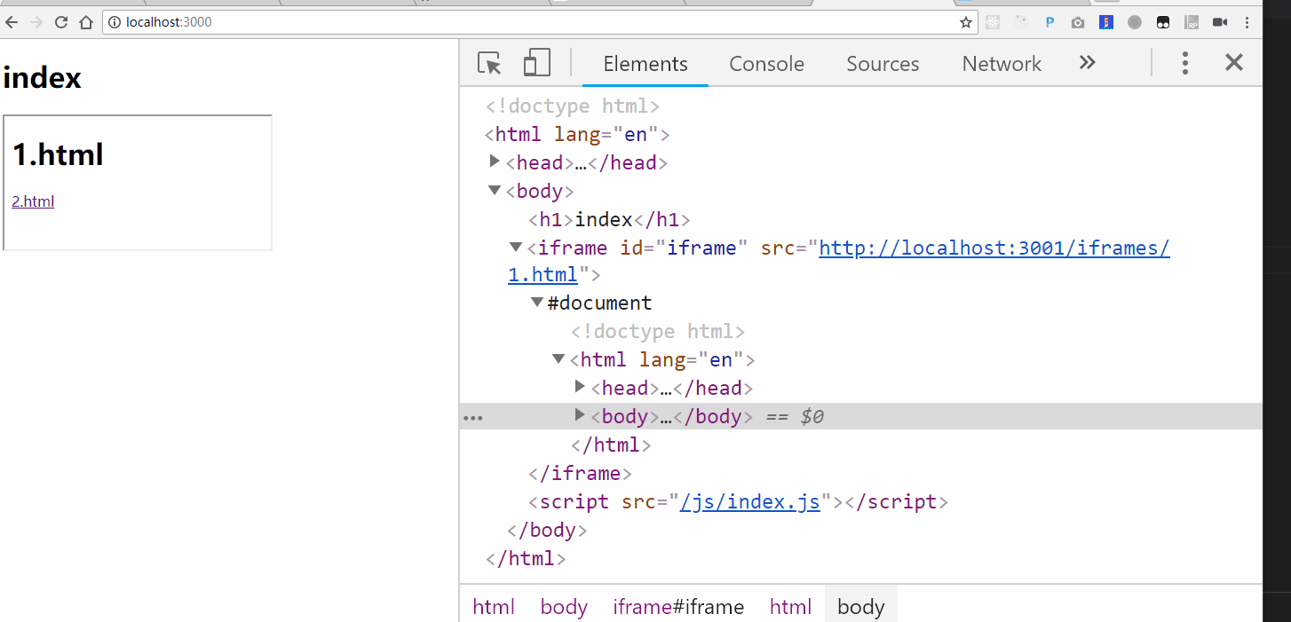Click the video recorder extension icon
The height and width of the screenshot is (622, 1291).
click(1220, 22)
